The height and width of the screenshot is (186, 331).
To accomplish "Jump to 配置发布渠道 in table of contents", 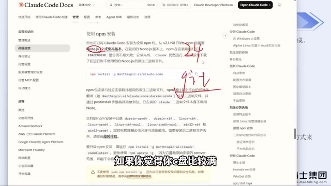I will [x=242, y=80].
